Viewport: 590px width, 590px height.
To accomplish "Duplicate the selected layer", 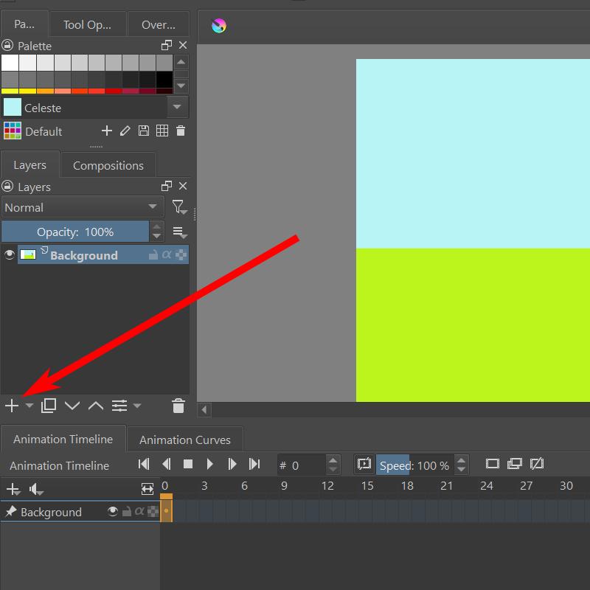I will pyautogui.click(x=48, y=405).
